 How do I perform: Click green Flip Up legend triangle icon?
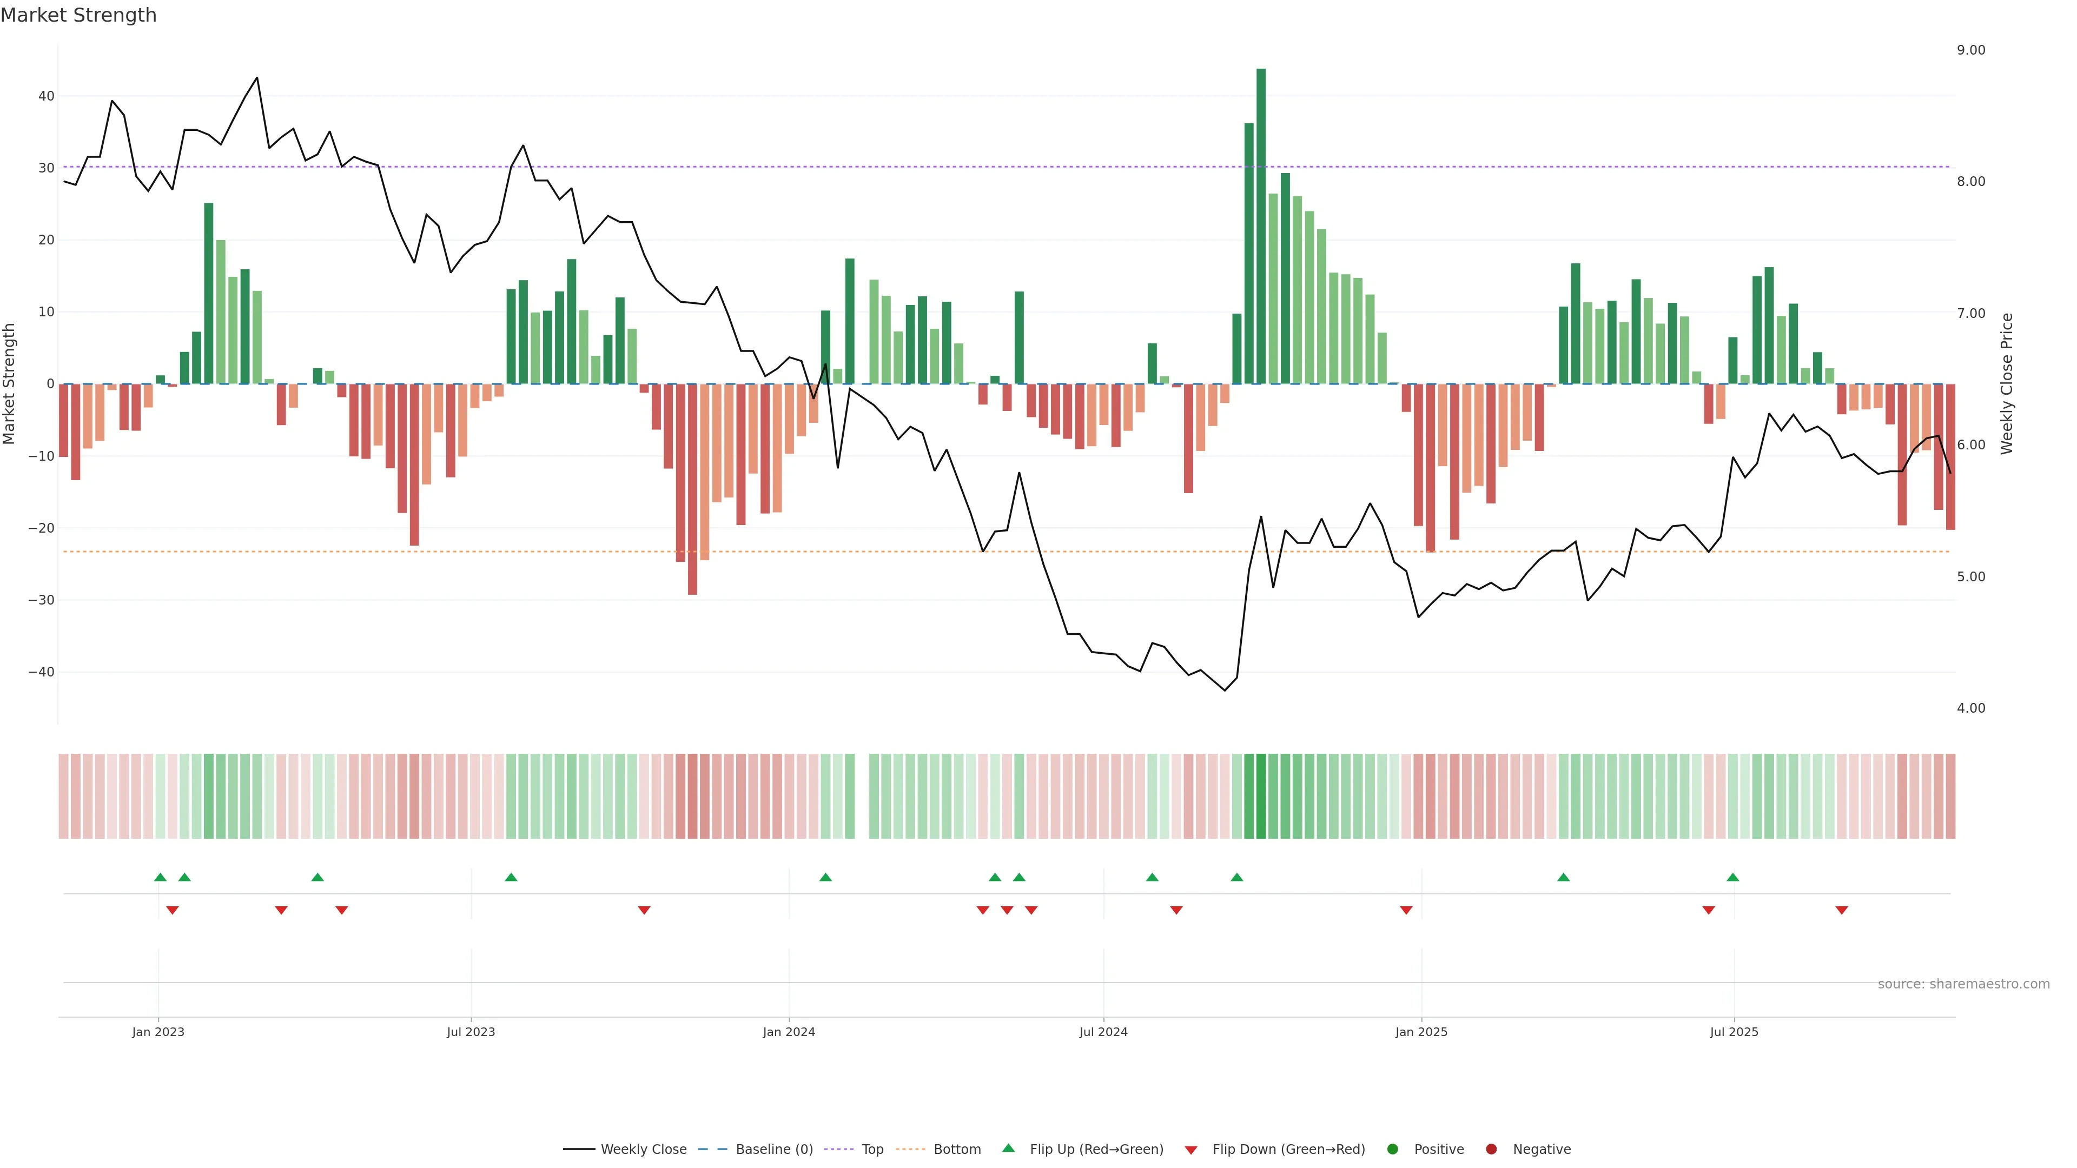coord(1008,1149)
